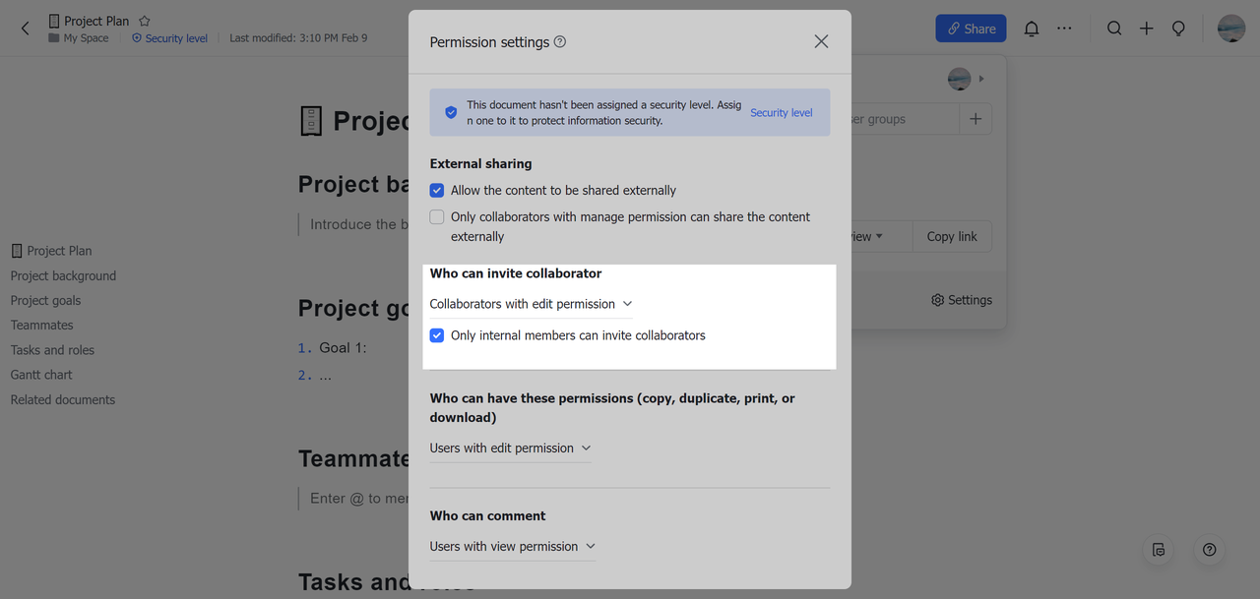Uncheck Allow content to be shared externally
Image resolution: width=1260 pixels, height=599 pixels.
point(437,191)
